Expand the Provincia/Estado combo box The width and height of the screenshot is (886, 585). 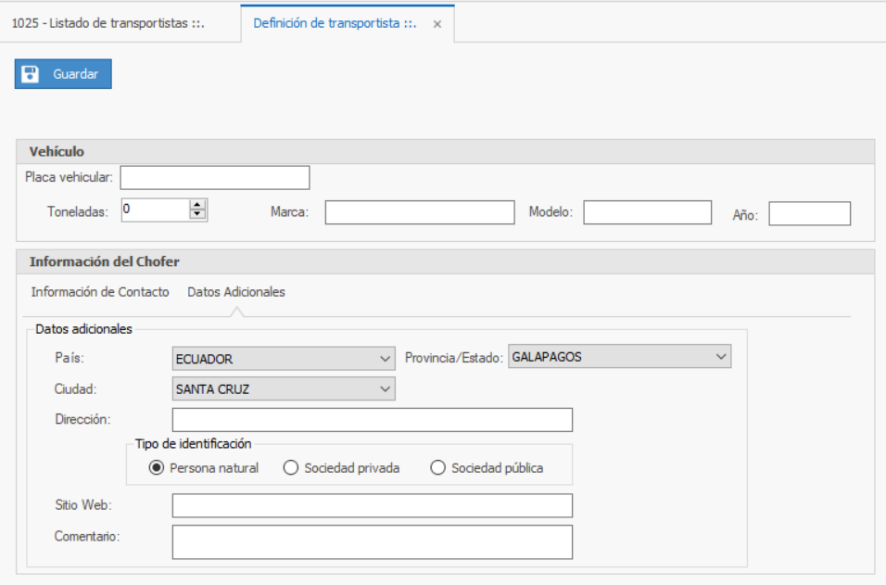721,356
